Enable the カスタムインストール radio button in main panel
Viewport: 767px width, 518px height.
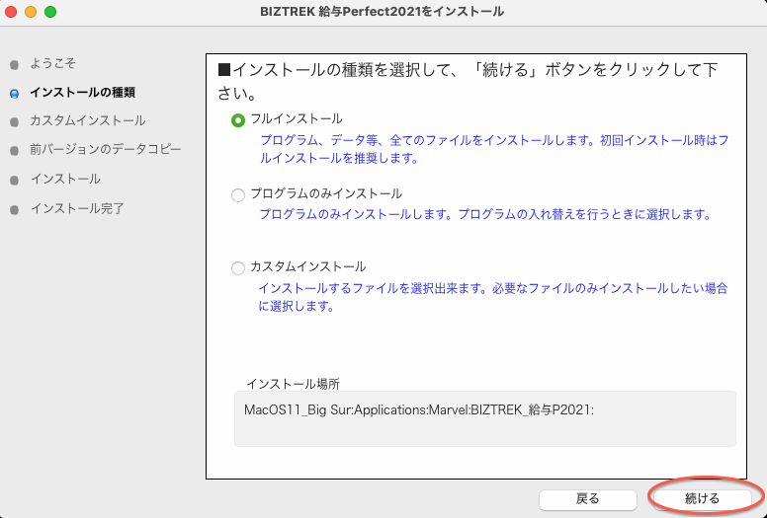click(x=237, y=267)
